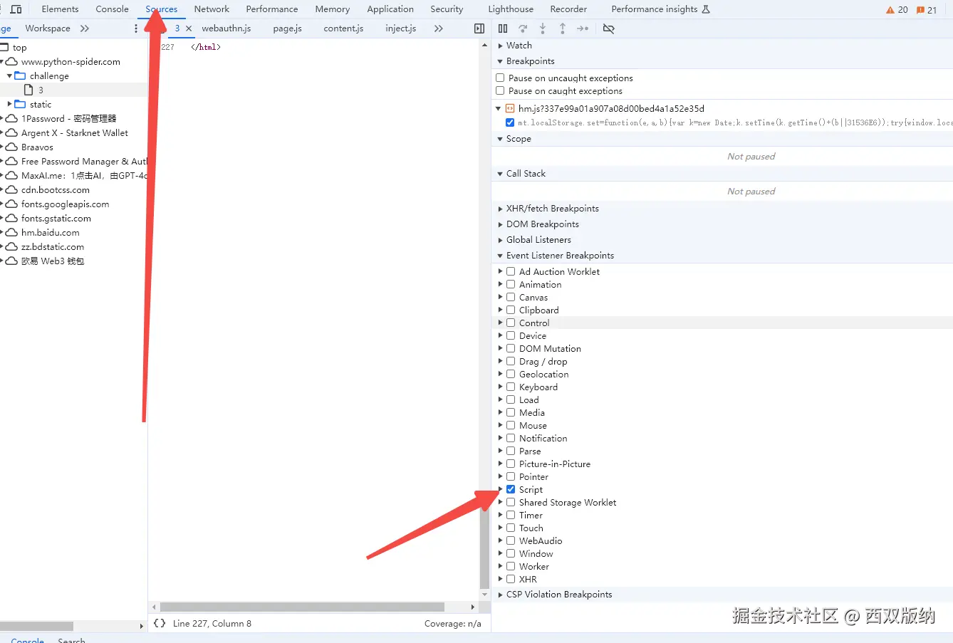Enable Pause on caught exceptions
Screen dimensions: 953x643
(x=500, y=90)
